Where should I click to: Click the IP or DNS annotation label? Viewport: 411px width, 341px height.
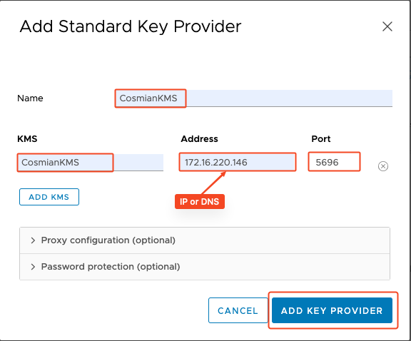(x=200, y=202)
